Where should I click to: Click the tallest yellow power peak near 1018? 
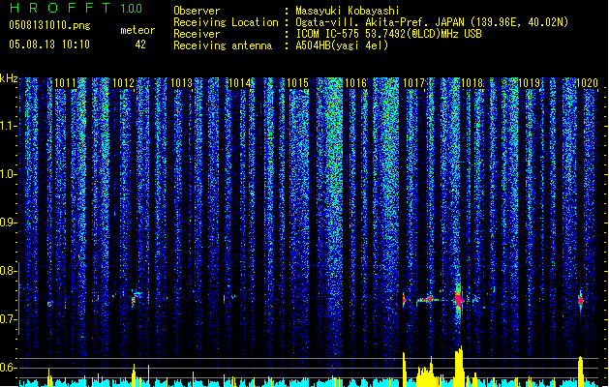coord(459,365)
